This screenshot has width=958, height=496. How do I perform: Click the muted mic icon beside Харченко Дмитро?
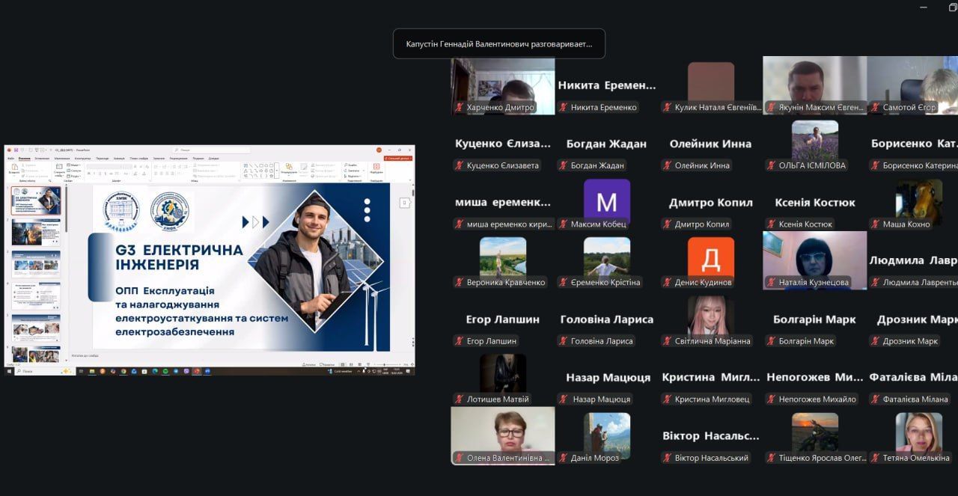pyautogui.click(x=459, y=107)
